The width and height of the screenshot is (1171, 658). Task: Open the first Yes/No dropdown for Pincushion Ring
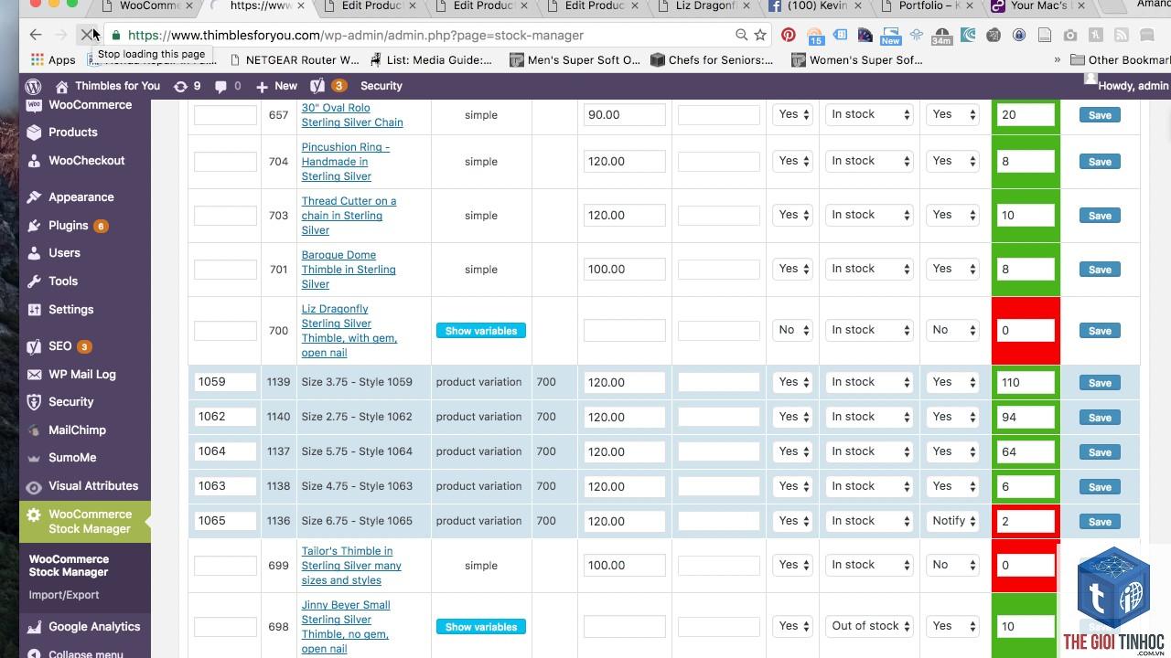[792, 161]
